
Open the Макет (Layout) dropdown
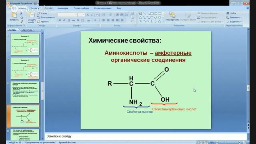43,13
